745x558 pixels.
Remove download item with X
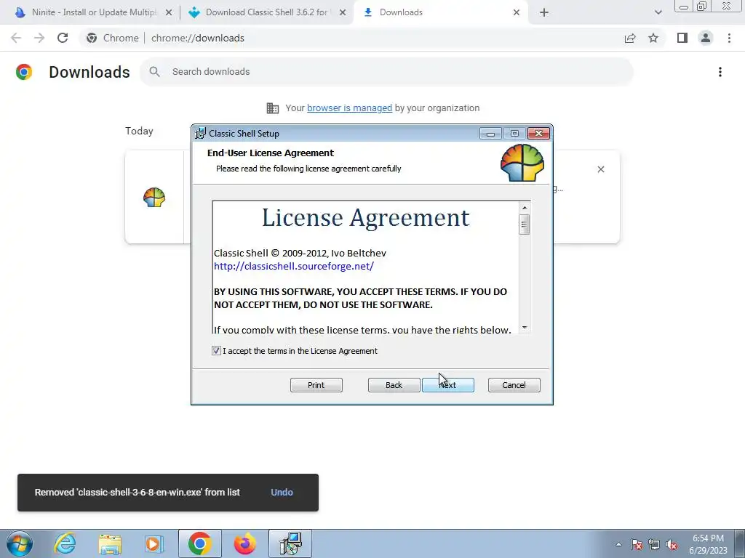point(600,169)
